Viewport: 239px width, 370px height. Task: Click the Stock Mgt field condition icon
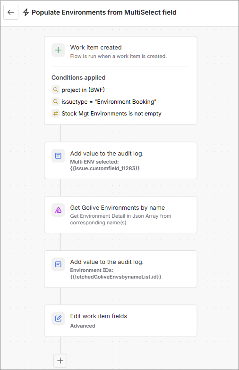pos(56,113)
